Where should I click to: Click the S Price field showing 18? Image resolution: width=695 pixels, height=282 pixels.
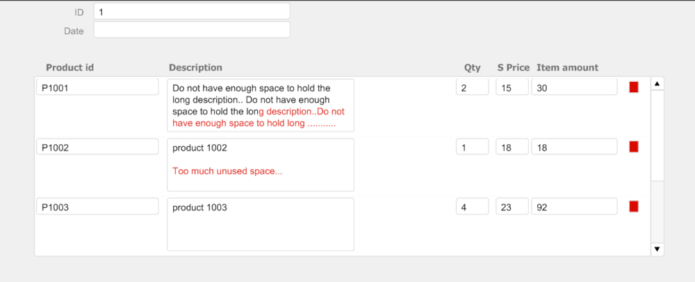(x=512, y=147)
